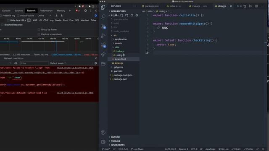
Task: Click the console Filter input field
Action: (34, 63)
